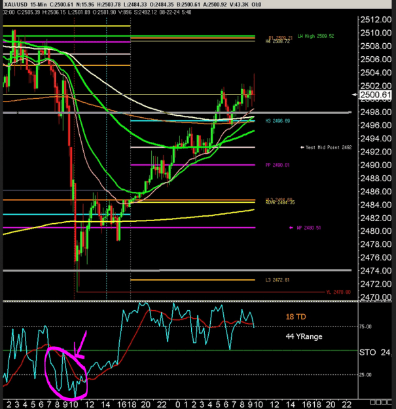Click the 2494.00 price axis label
This screenshot has height=409, width=396.
click(x=376, y=138)
